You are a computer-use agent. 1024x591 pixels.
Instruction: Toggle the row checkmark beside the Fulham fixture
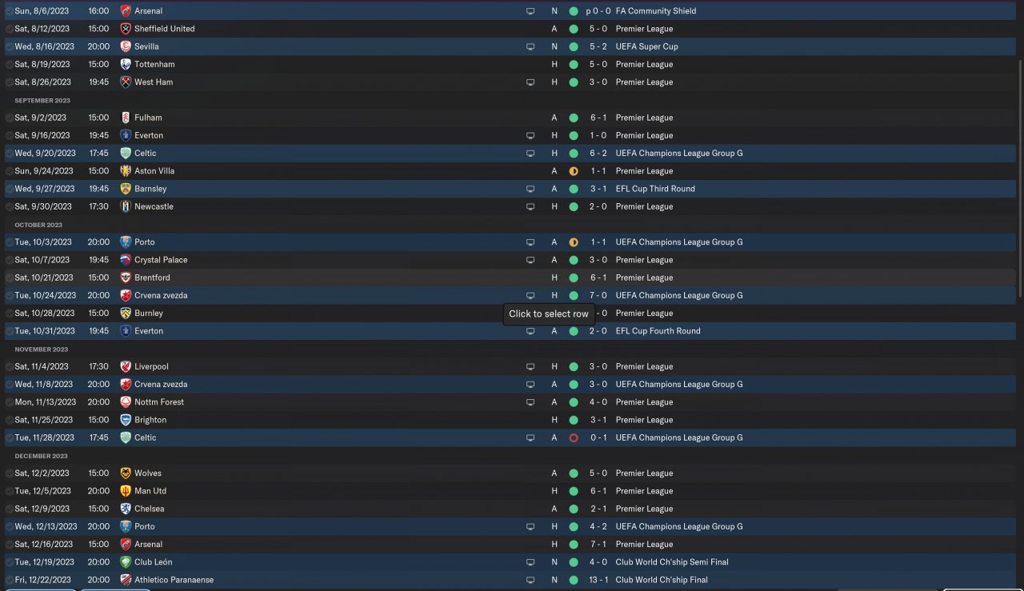click(x=9, y=118)
